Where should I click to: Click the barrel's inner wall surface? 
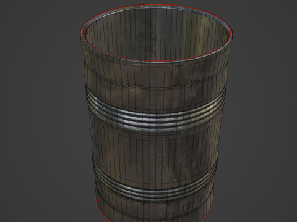pos(156,34)
